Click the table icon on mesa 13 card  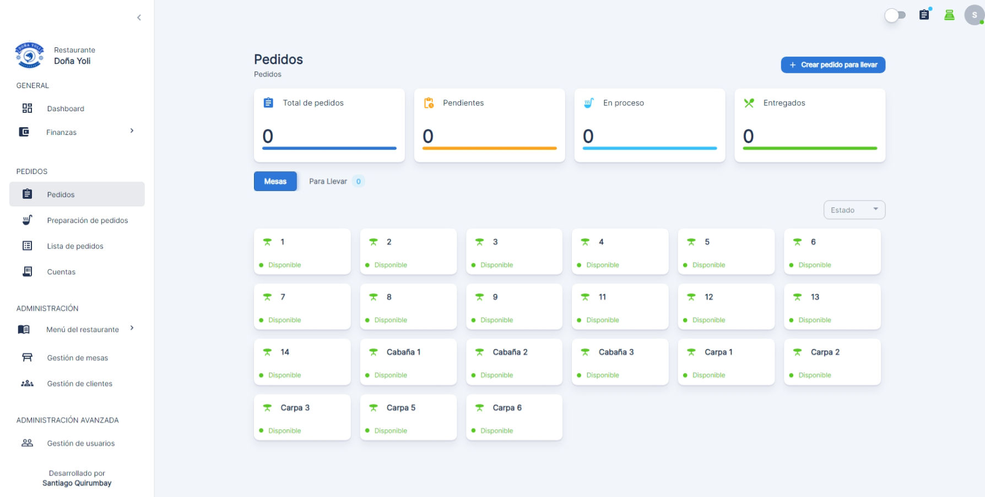[797, 297]
